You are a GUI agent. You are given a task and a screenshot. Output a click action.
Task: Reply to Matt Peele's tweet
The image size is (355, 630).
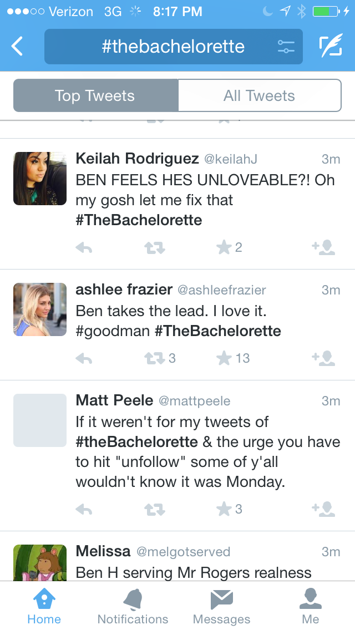click(84, 509)
